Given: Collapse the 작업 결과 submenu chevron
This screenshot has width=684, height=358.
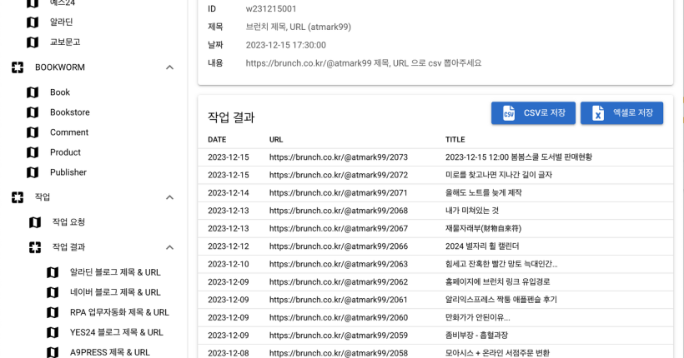Looking at the screenshot, I should click(x=169, y=247).
